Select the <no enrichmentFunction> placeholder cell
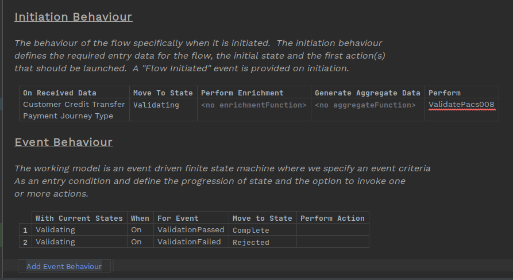The width and height of the screenshot is (513, 280). (253, 105)
